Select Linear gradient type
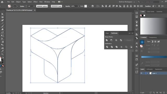The height and width of the screenshot is (94, 167). pyautogui.click(x=152, y=42)
